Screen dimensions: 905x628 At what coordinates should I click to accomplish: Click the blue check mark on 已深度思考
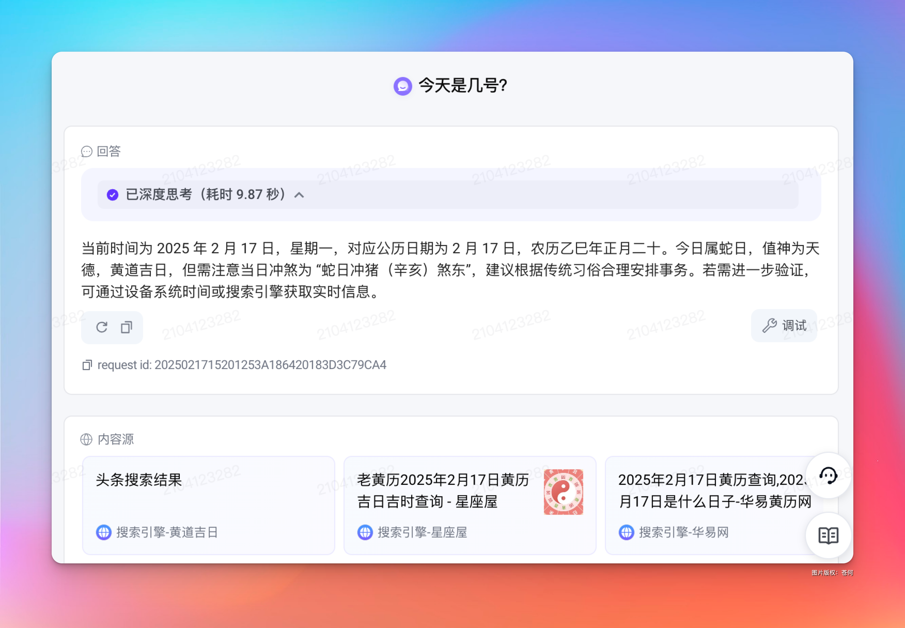coord(112,195)
